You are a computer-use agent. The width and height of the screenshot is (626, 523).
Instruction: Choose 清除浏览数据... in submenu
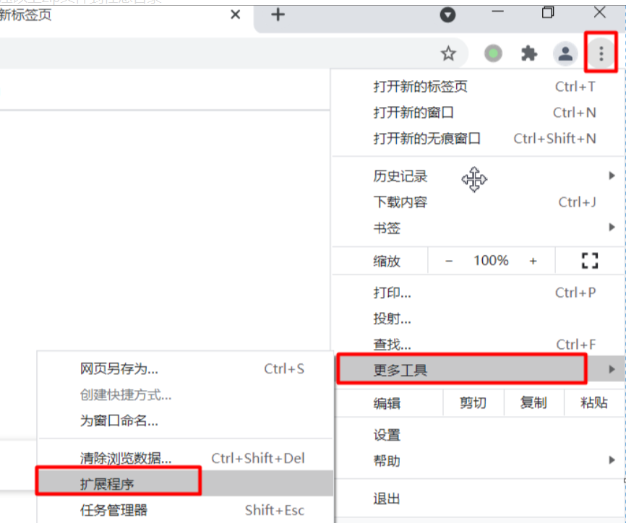185,459
